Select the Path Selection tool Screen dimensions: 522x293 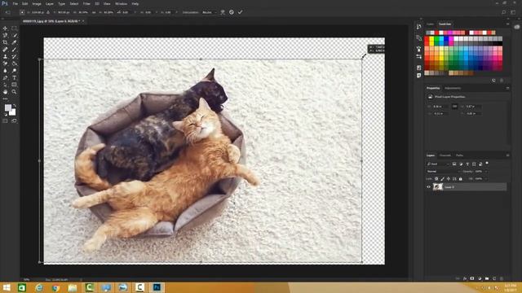pyautogui.click(x=5, y=85)
